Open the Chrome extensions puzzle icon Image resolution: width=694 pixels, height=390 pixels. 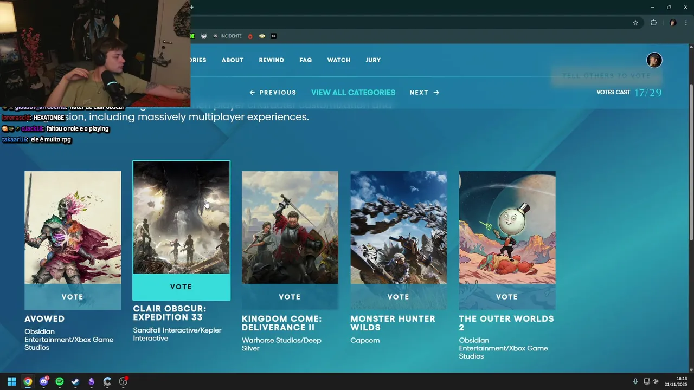[x=653, y=23]
